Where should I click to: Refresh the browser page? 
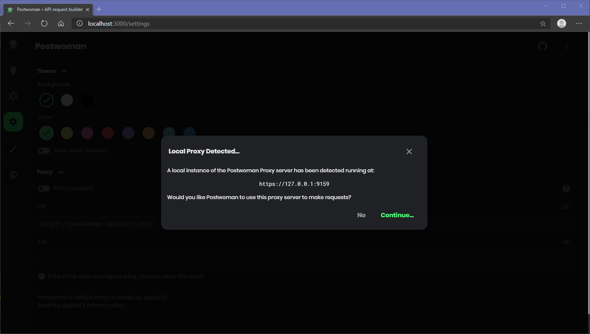[44, 23]
